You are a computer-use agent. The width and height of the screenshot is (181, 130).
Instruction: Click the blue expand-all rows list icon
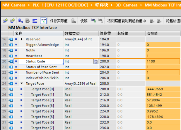click(35, 21)
